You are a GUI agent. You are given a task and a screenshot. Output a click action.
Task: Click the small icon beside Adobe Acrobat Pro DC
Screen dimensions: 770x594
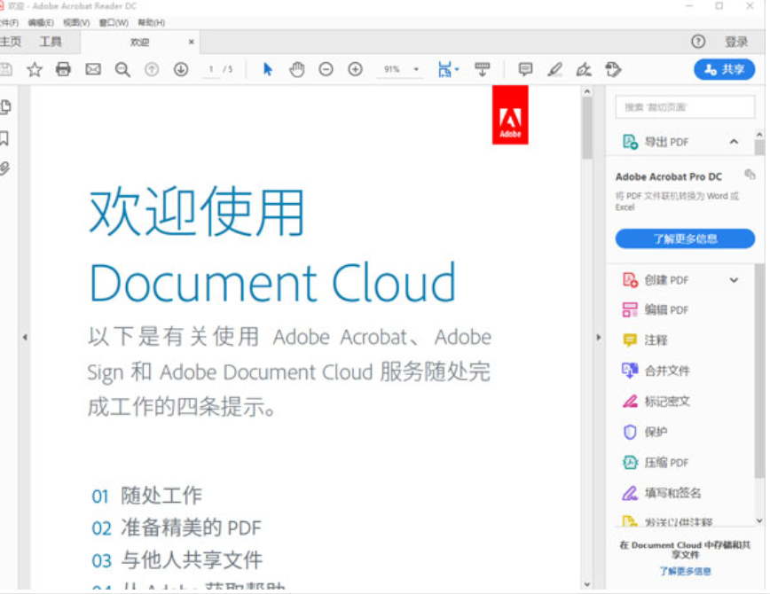pos(750,175)
